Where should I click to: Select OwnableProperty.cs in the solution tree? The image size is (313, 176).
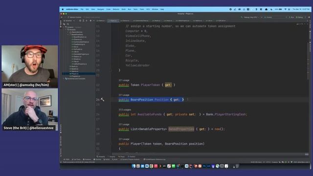point(80,54)
